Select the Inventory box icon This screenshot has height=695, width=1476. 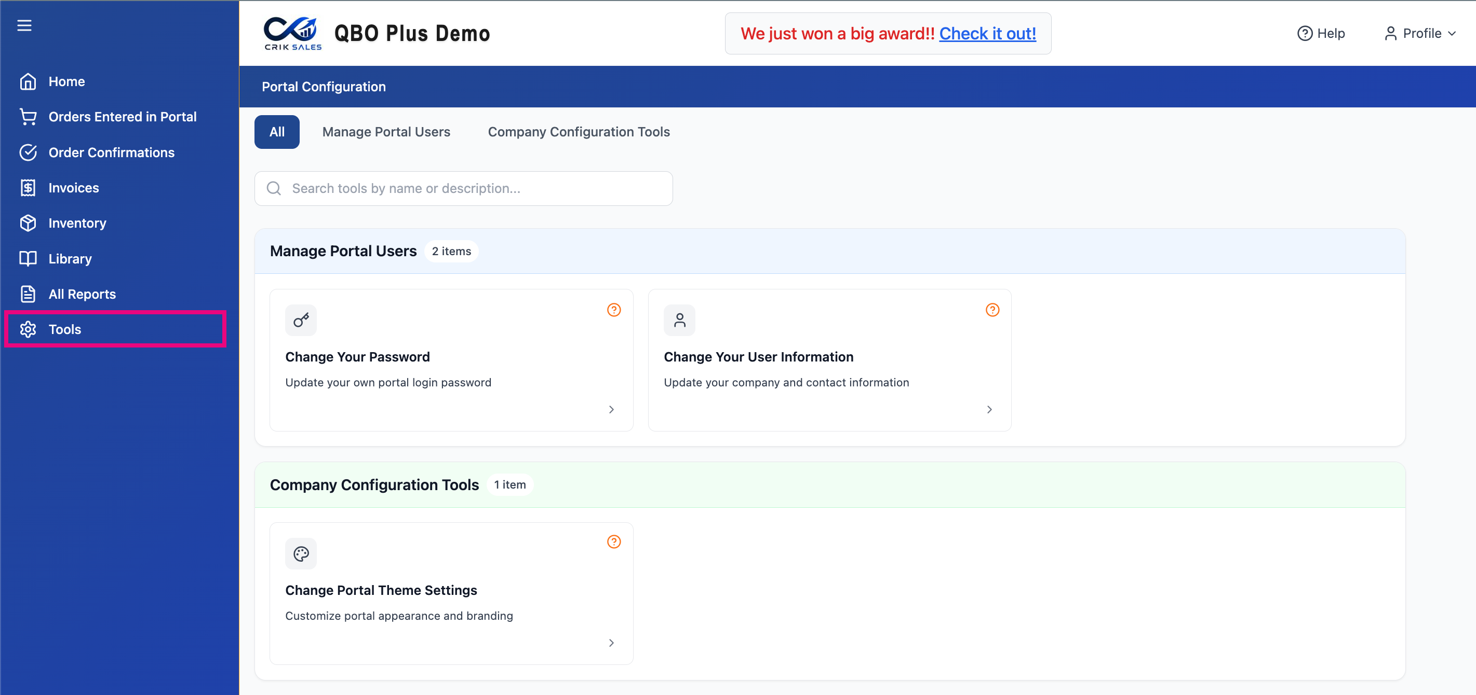28,223
